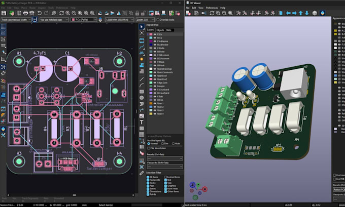Select the Draw Line tool

(142, 79)
